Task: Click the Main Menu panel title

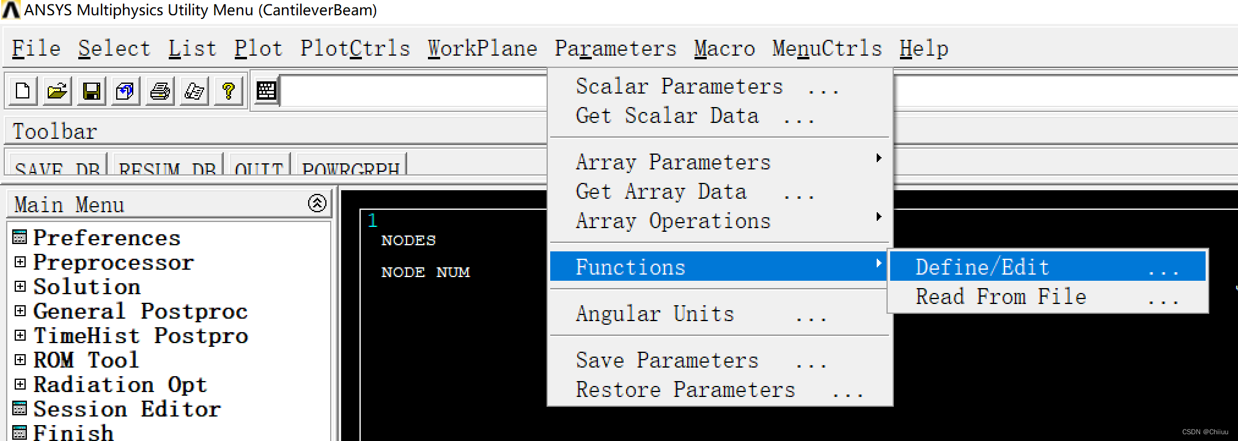Action: point(69,204)
